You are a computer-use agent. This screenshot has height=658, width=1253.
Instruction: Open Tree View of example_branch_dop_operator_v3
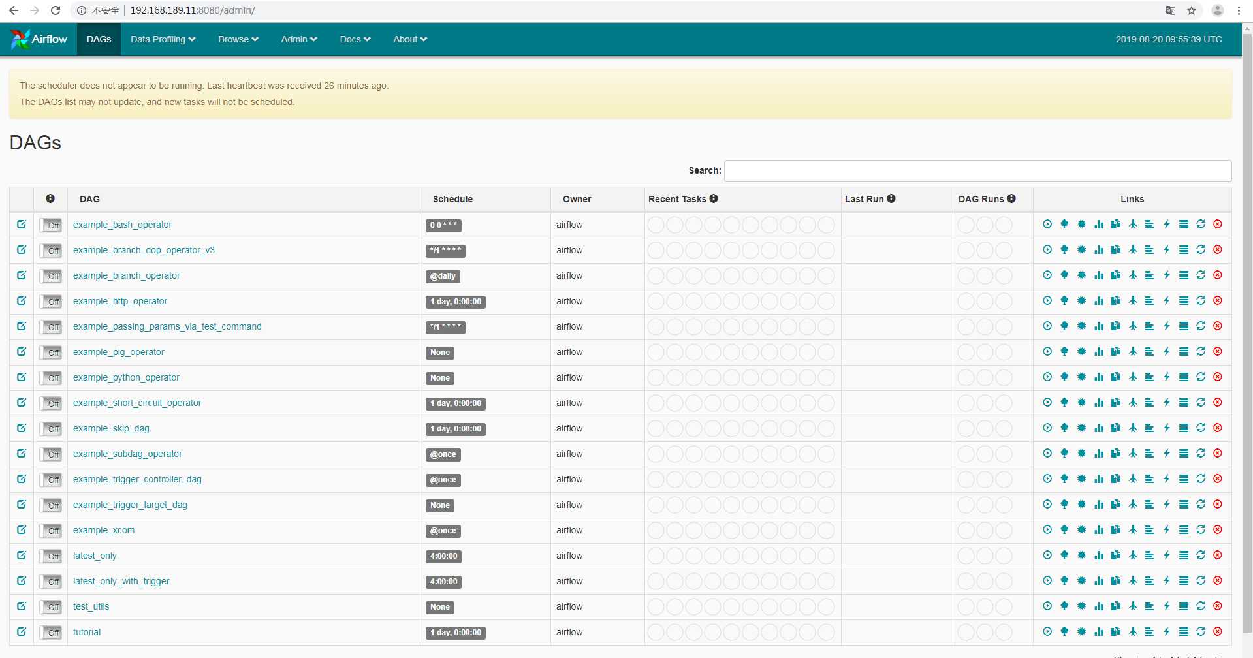pyautogui.click(x=1064, y=249)
